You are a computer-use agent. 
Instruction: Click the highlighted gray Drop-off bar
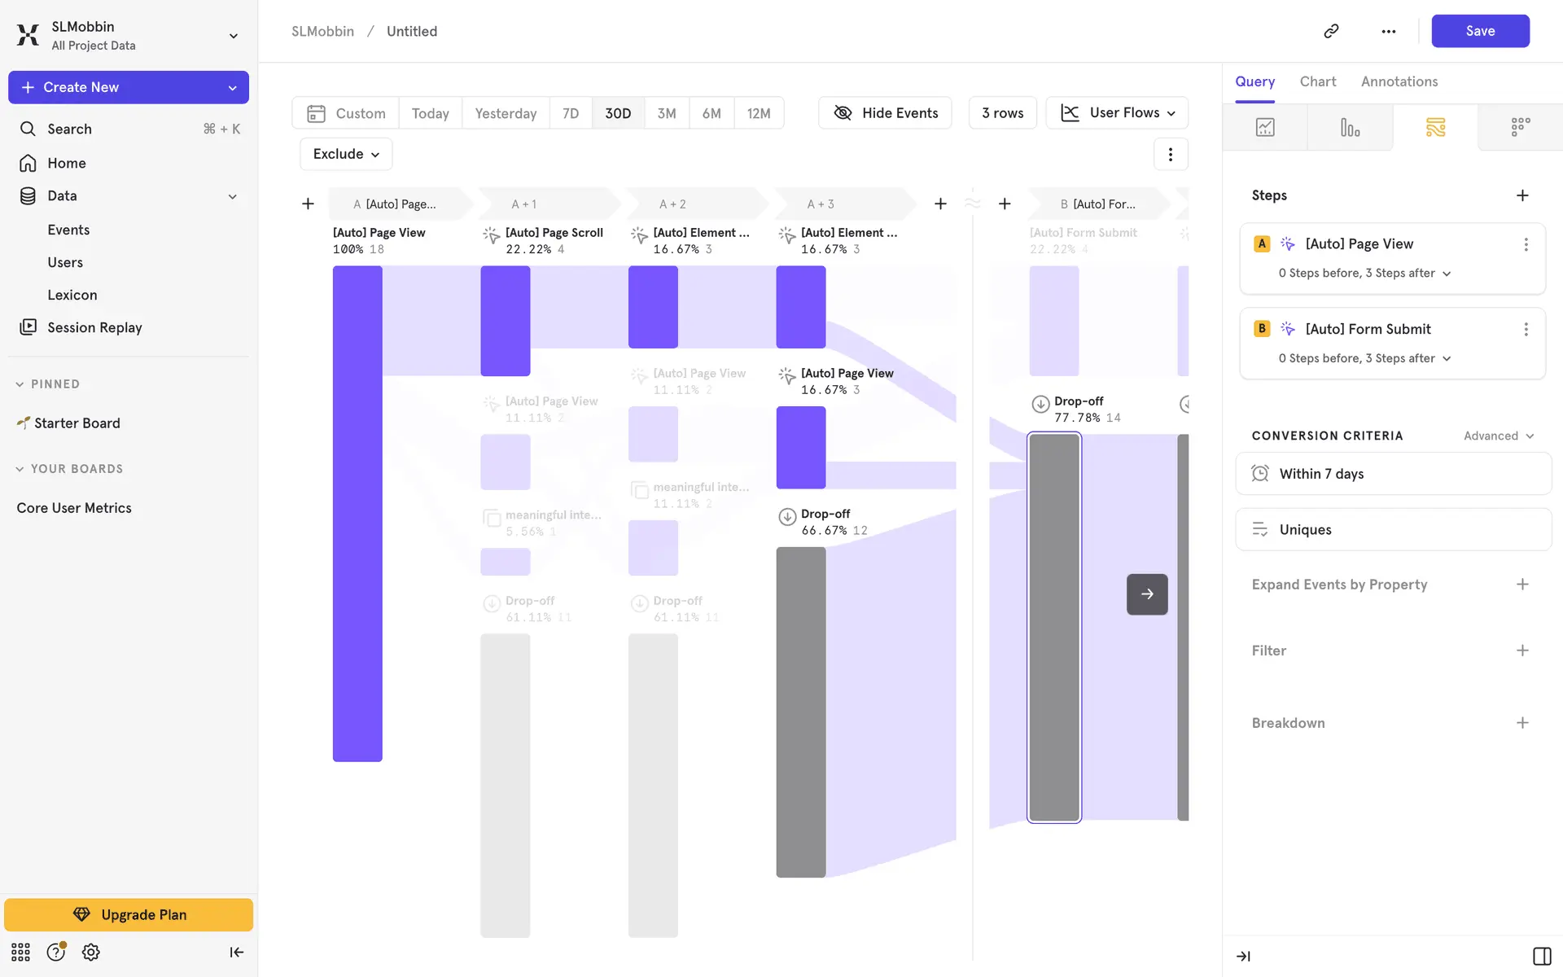click(1054, 627)
